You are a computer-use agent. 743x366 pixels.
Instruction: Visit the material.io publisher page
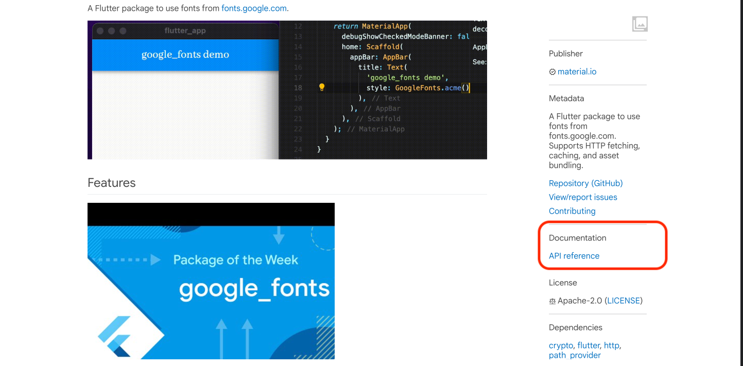pos(577,72)
